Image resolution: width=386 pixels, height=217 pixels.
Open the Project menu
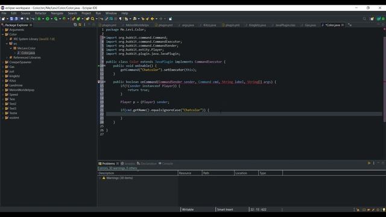pyautogui.click(x=86, y=13)
